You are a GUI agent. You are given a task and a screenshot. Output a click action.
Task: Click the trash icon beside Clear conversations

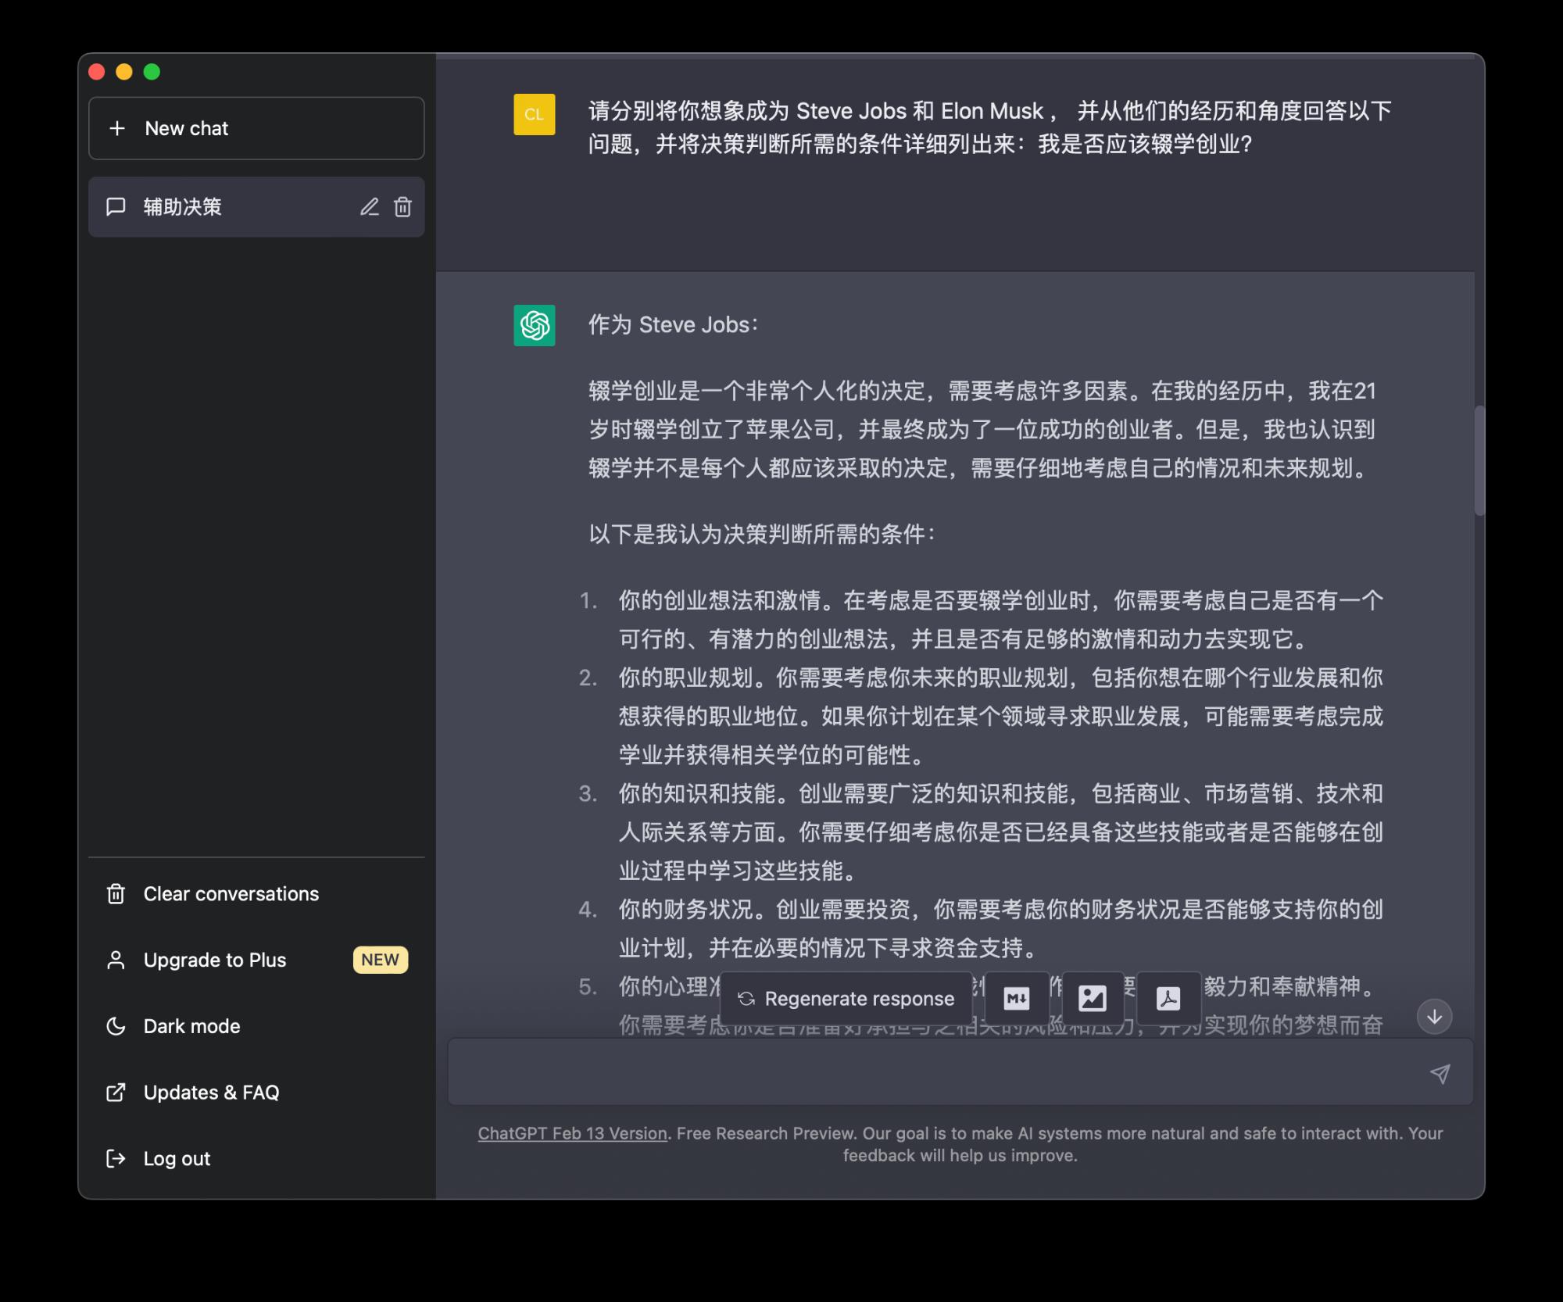(x=116, y=894)
